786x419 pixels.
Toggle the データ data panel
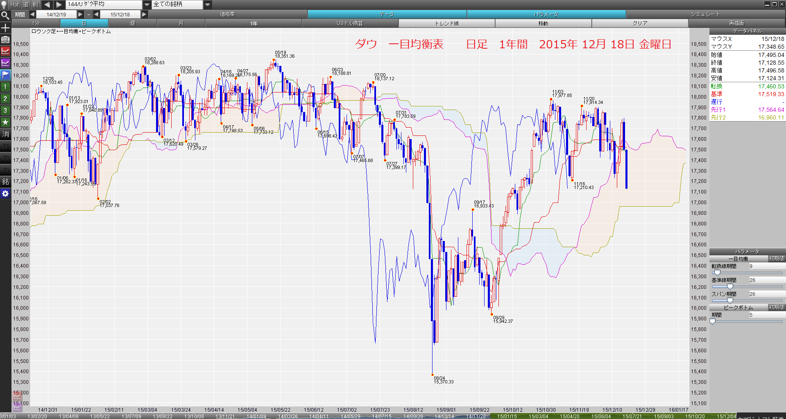(387, 14)
